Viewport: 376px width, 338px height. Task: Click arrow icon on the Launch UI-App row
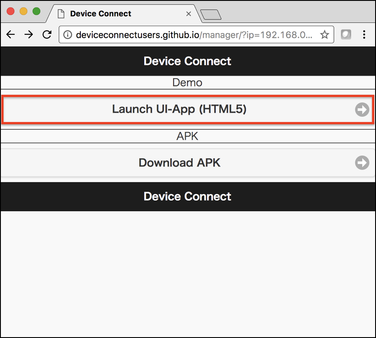[362, 109]
